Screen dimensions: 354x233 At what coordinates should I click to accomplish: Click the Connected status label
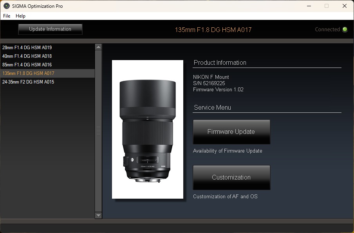point(327,29)
